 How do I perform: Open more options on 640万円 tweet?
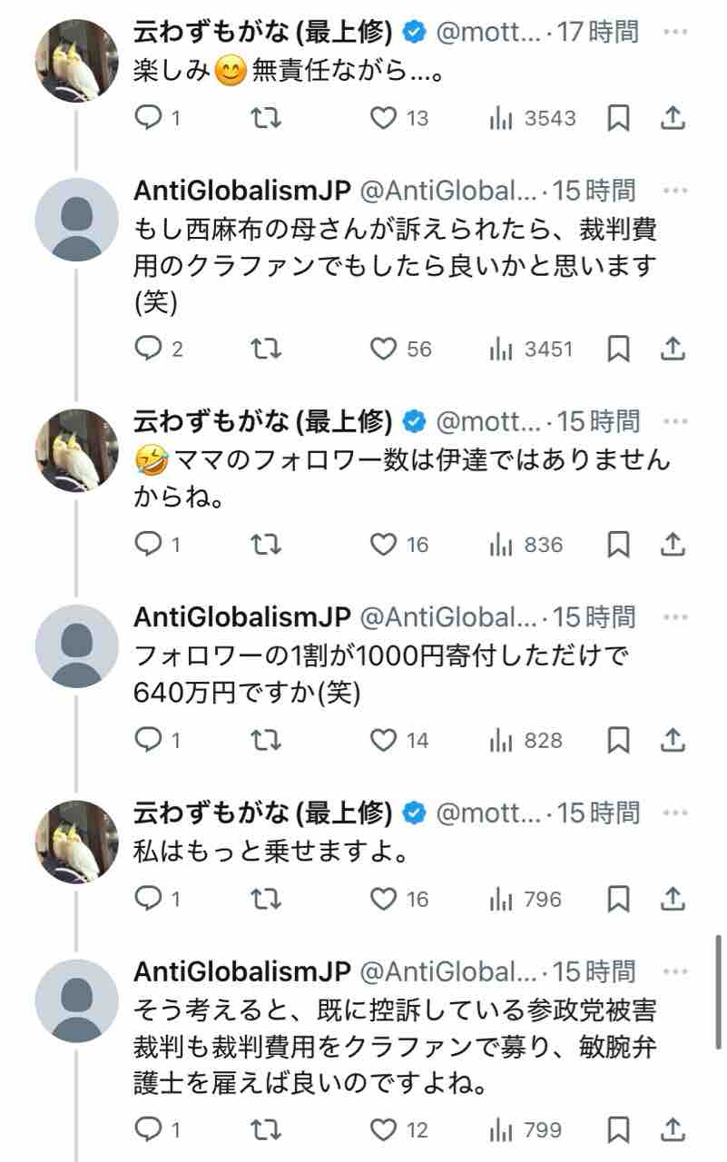click(x=676, y=617)
